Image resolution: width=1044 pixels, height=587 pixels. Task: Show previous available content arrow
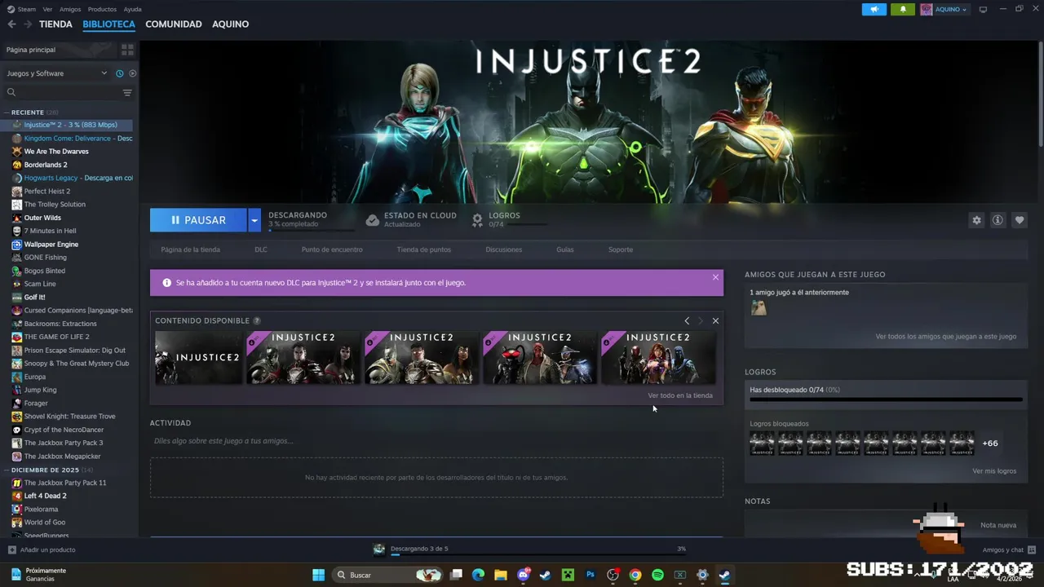[687, 320]
